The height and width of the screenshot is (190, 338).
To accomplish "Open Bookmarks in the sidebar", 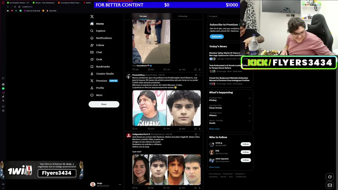I will [x=100, y=66].
